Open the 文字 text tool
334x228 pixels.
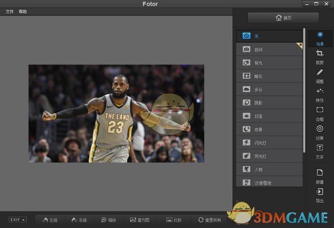320,152
